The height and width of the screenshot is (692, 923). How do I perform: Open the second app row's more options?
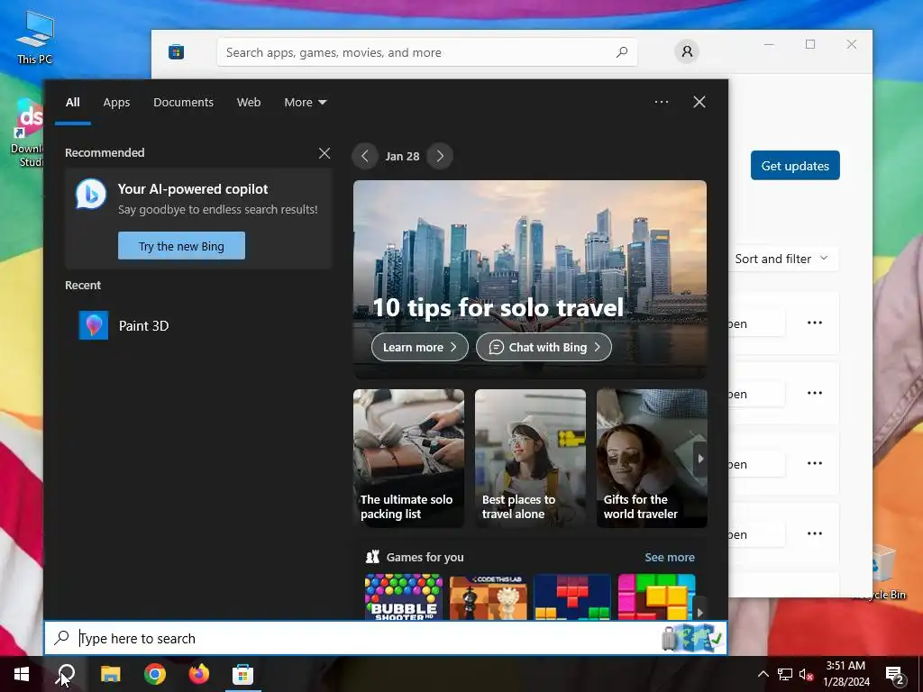click(x=815, y=393)
